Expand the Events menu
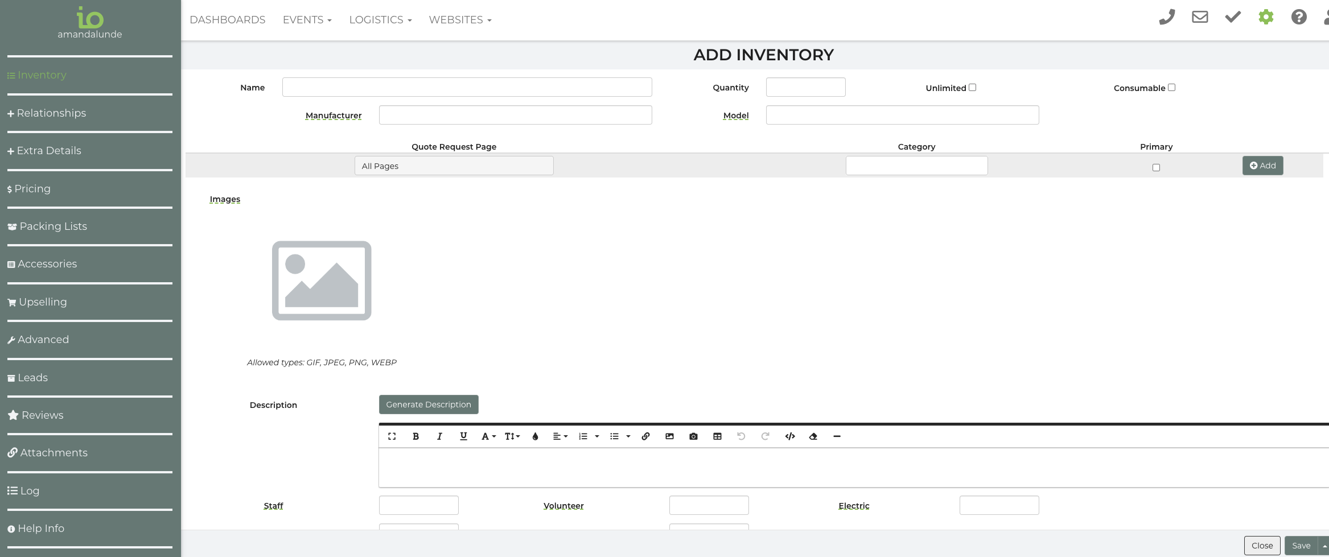The height and width of the screenshot is (557, 1329). pyautogui.click(x=307, y=20)
